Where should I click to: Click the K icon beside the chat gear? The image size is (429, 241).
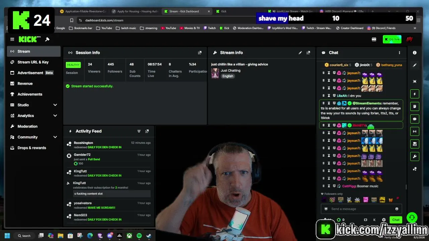click(x=374, y=220)
